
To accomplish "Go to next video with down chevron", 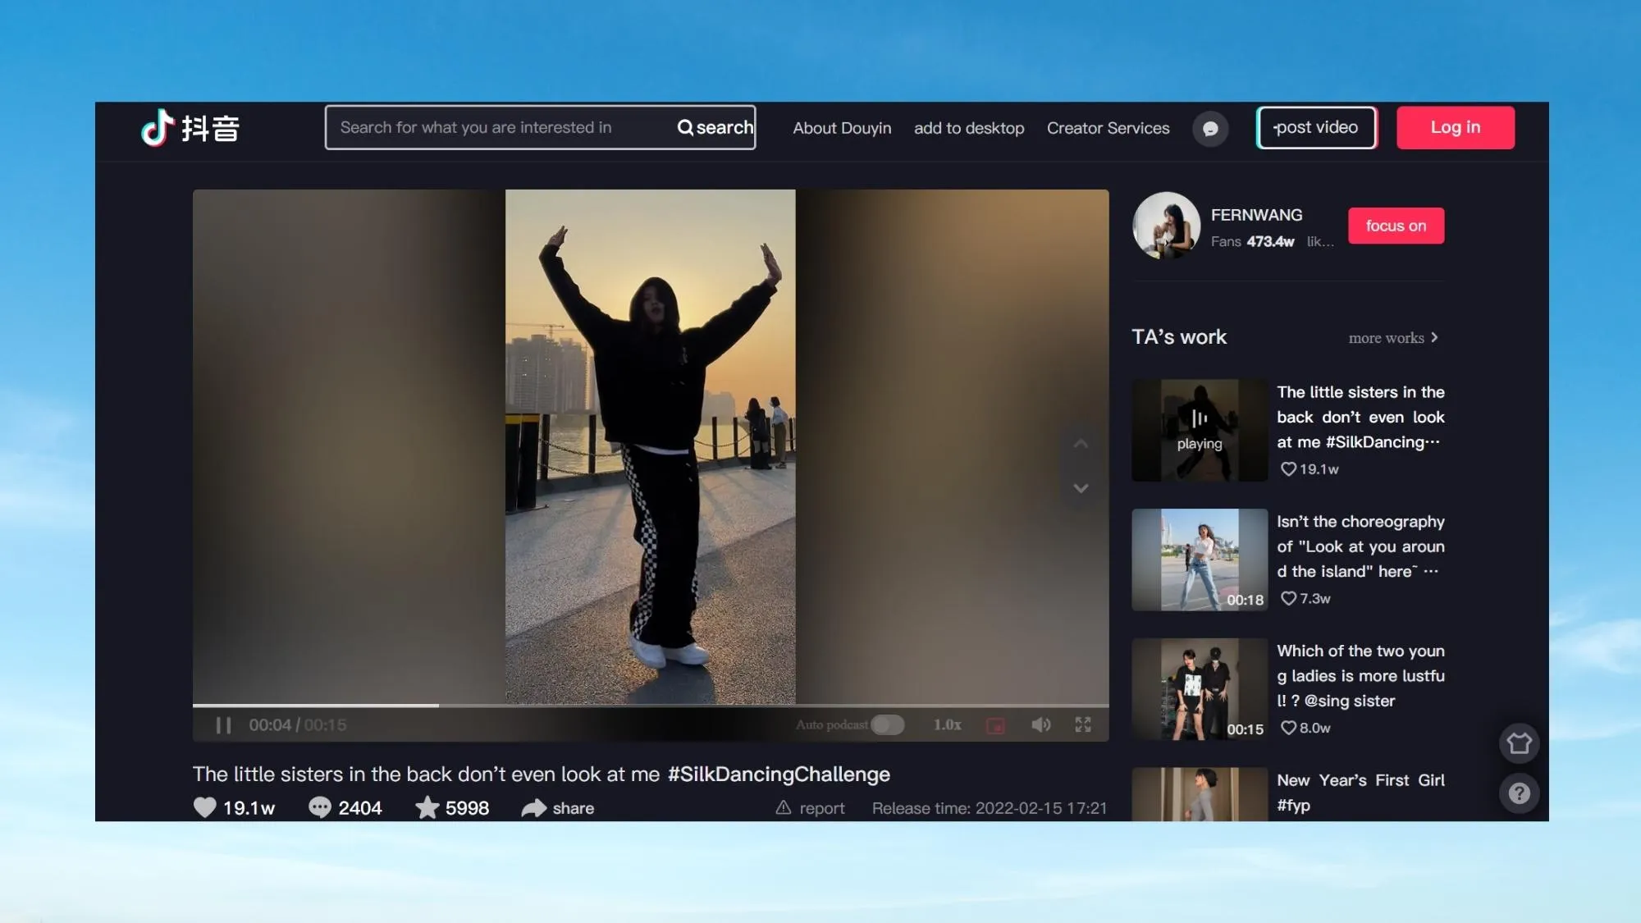I will pos(1081,488).
